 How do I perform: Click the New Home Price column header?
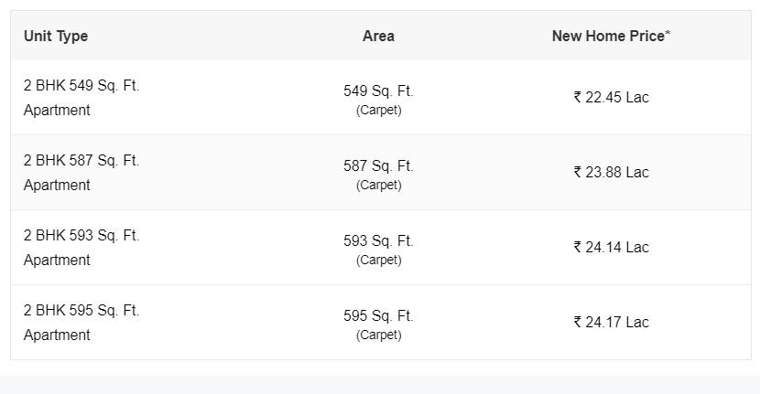(x=611, y=36)
